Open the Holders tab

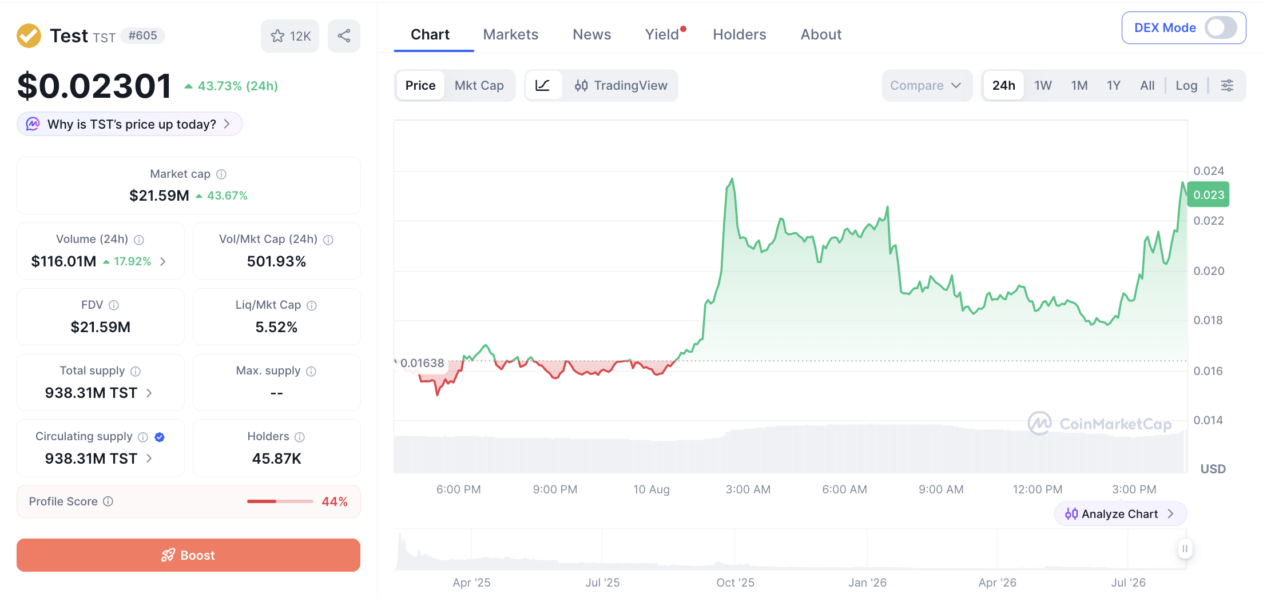(x=739, y=34)
